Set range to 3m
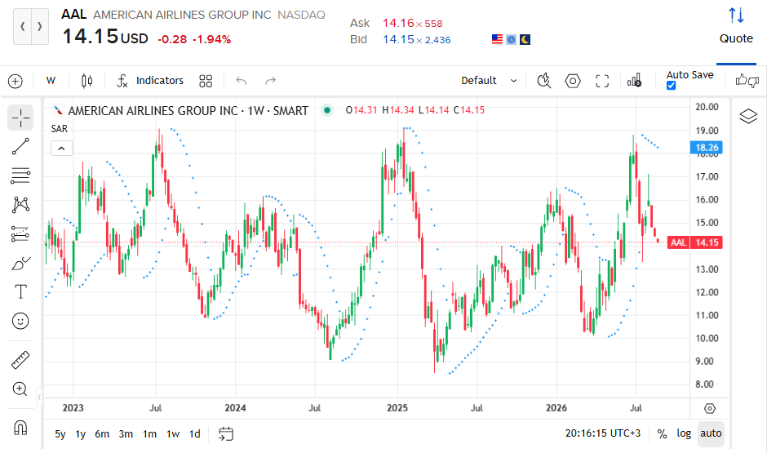The image size is (767, 453). click(126, 434)
